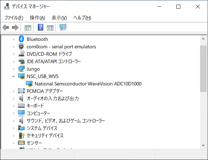The width and height of the screenshot is (208, 160).
Task: Click the NSC_USB_WV5 category icon
Action: click(x=21, y=76)
